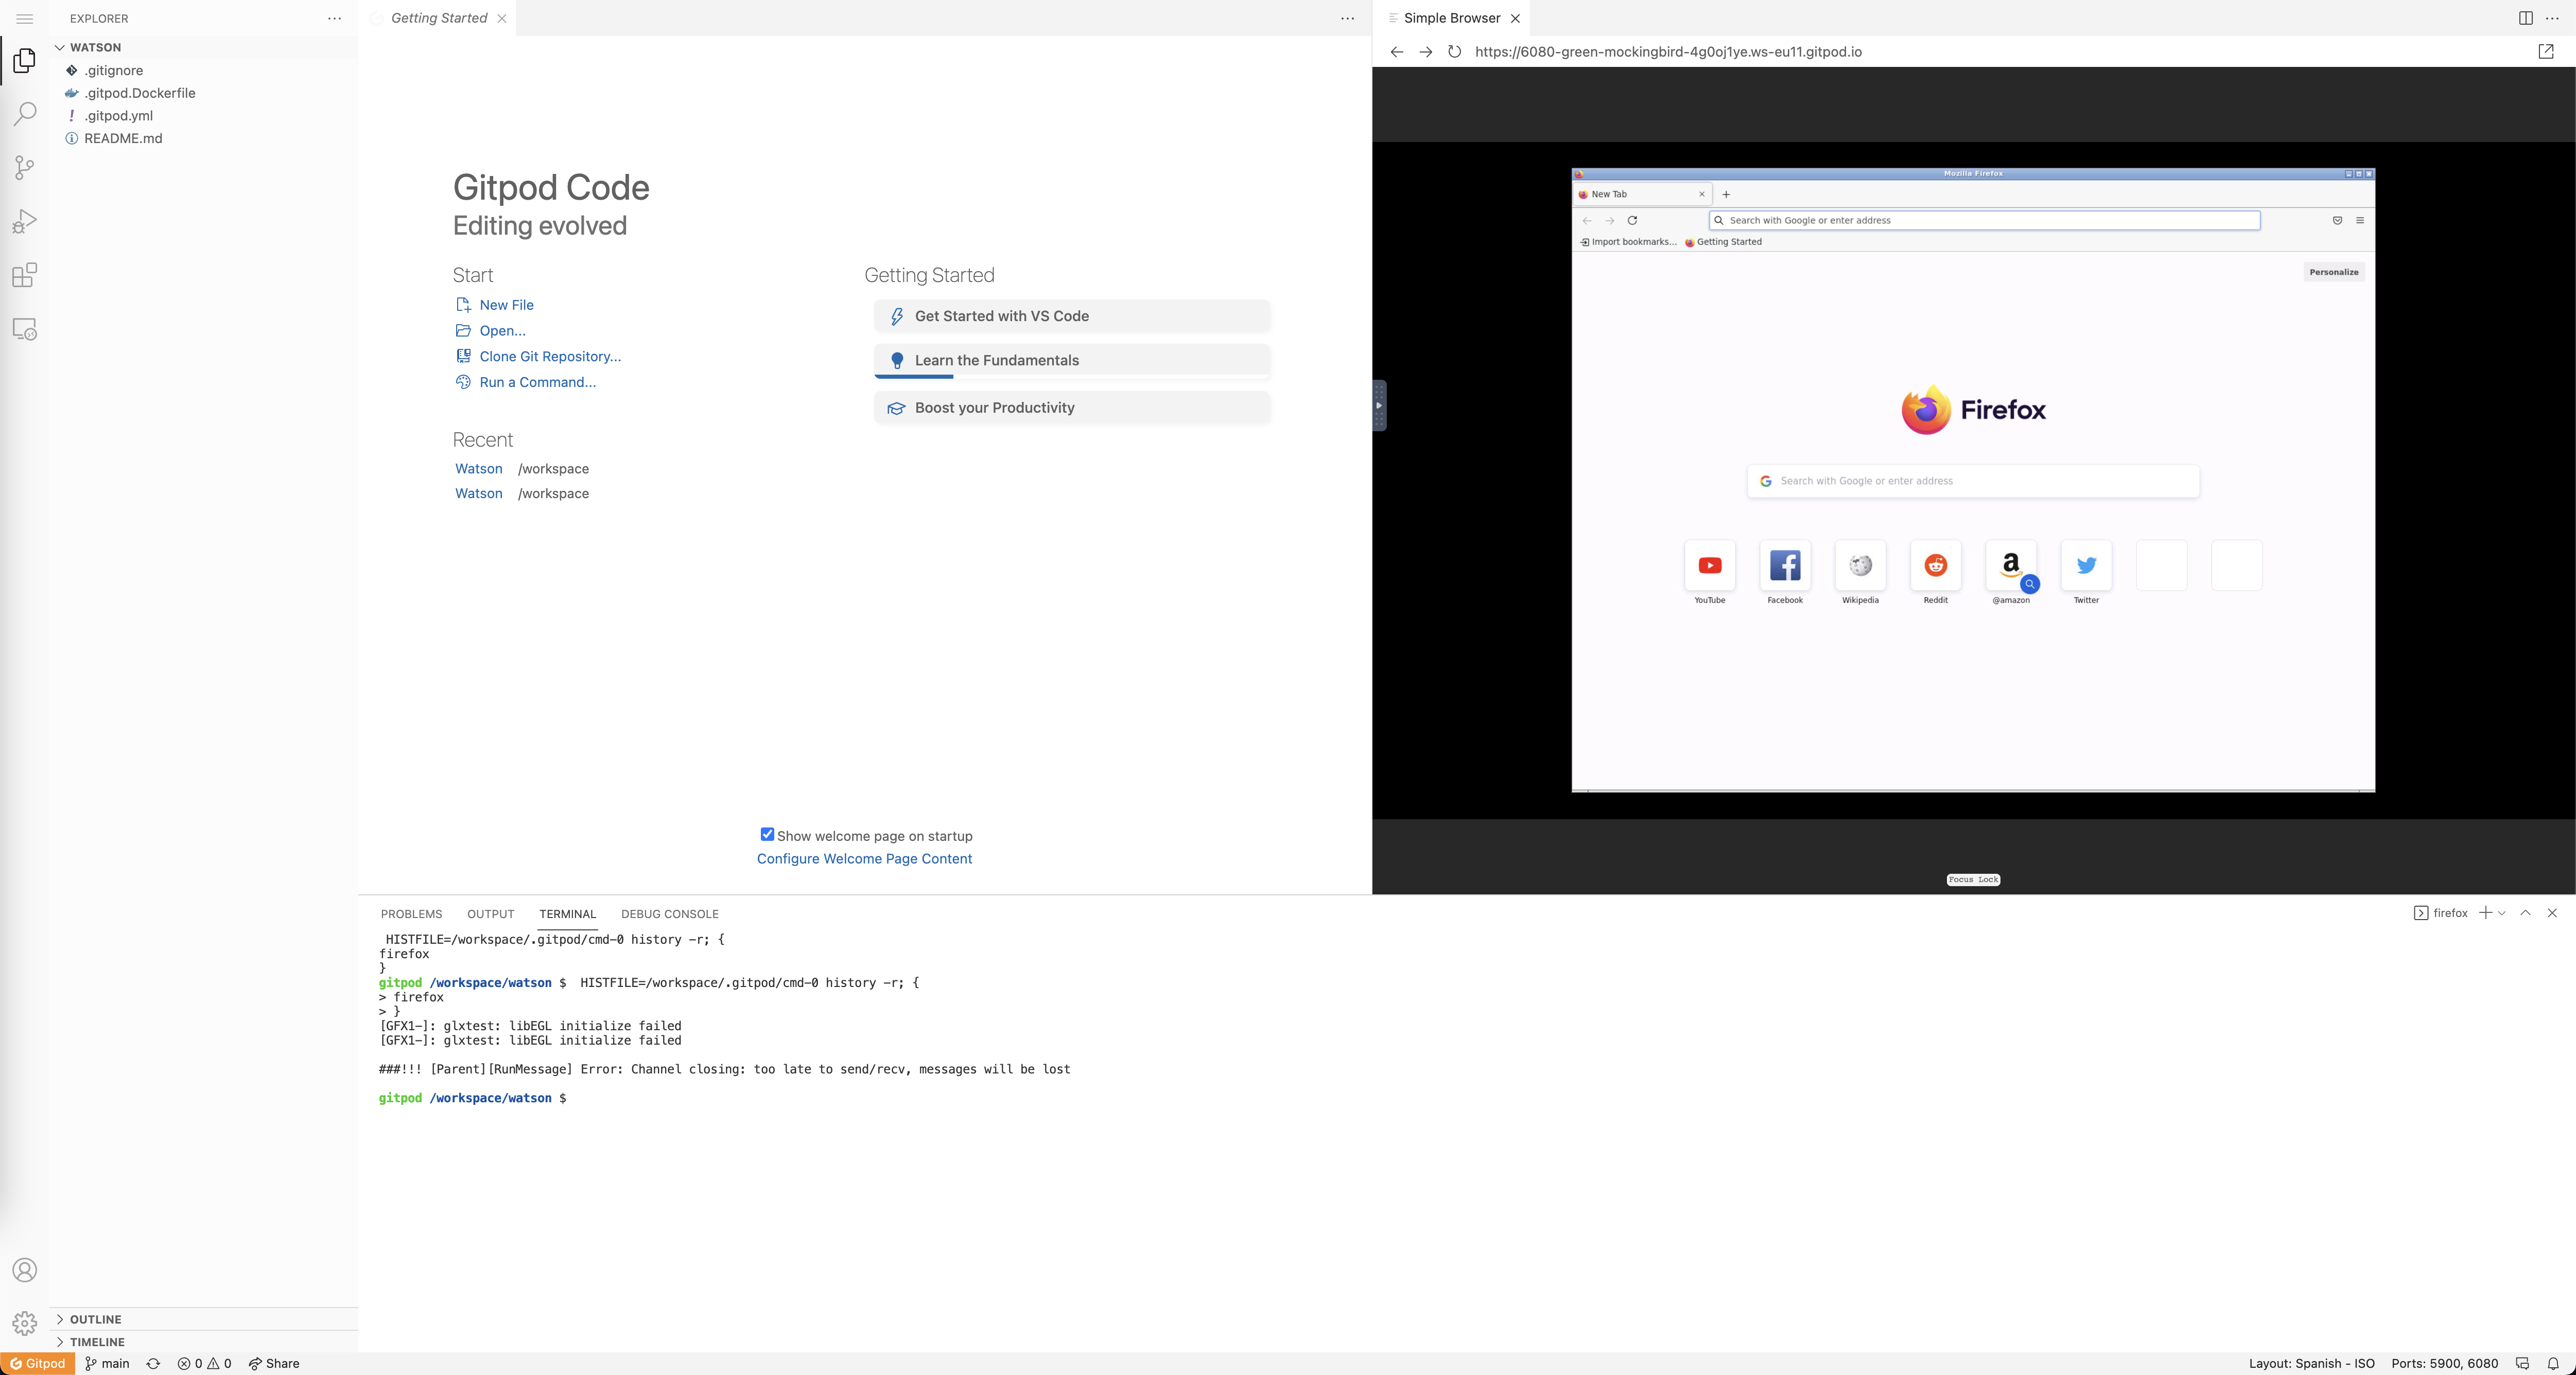The image size is (2576, 1375).
Task: Switch to the PROBLEMS tab
Action: 411,913
